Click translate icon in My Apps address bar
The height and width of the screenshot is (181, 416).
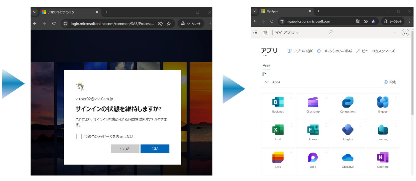click(358, 21)
